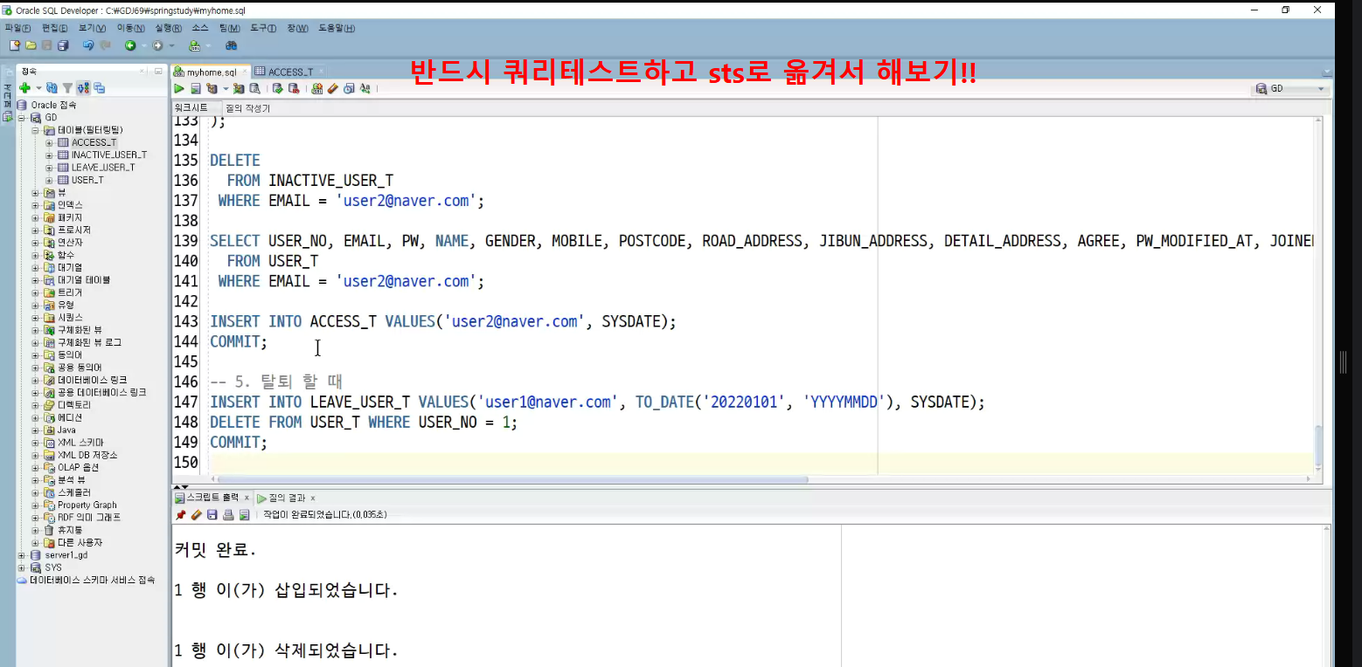
Task: Open the New Connection dropdown arrow
Action: pos(38,88)
